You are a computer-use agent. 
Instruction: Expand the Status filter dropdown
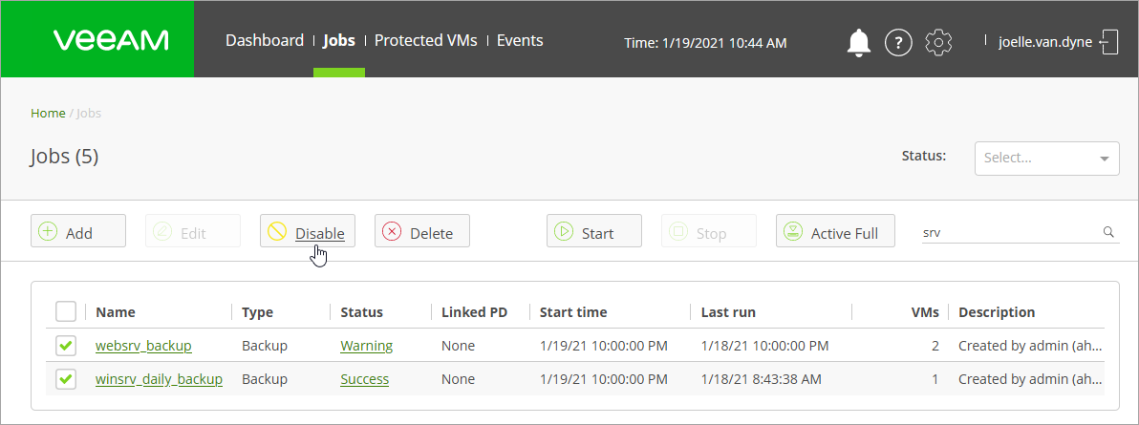coord(1046,159)
